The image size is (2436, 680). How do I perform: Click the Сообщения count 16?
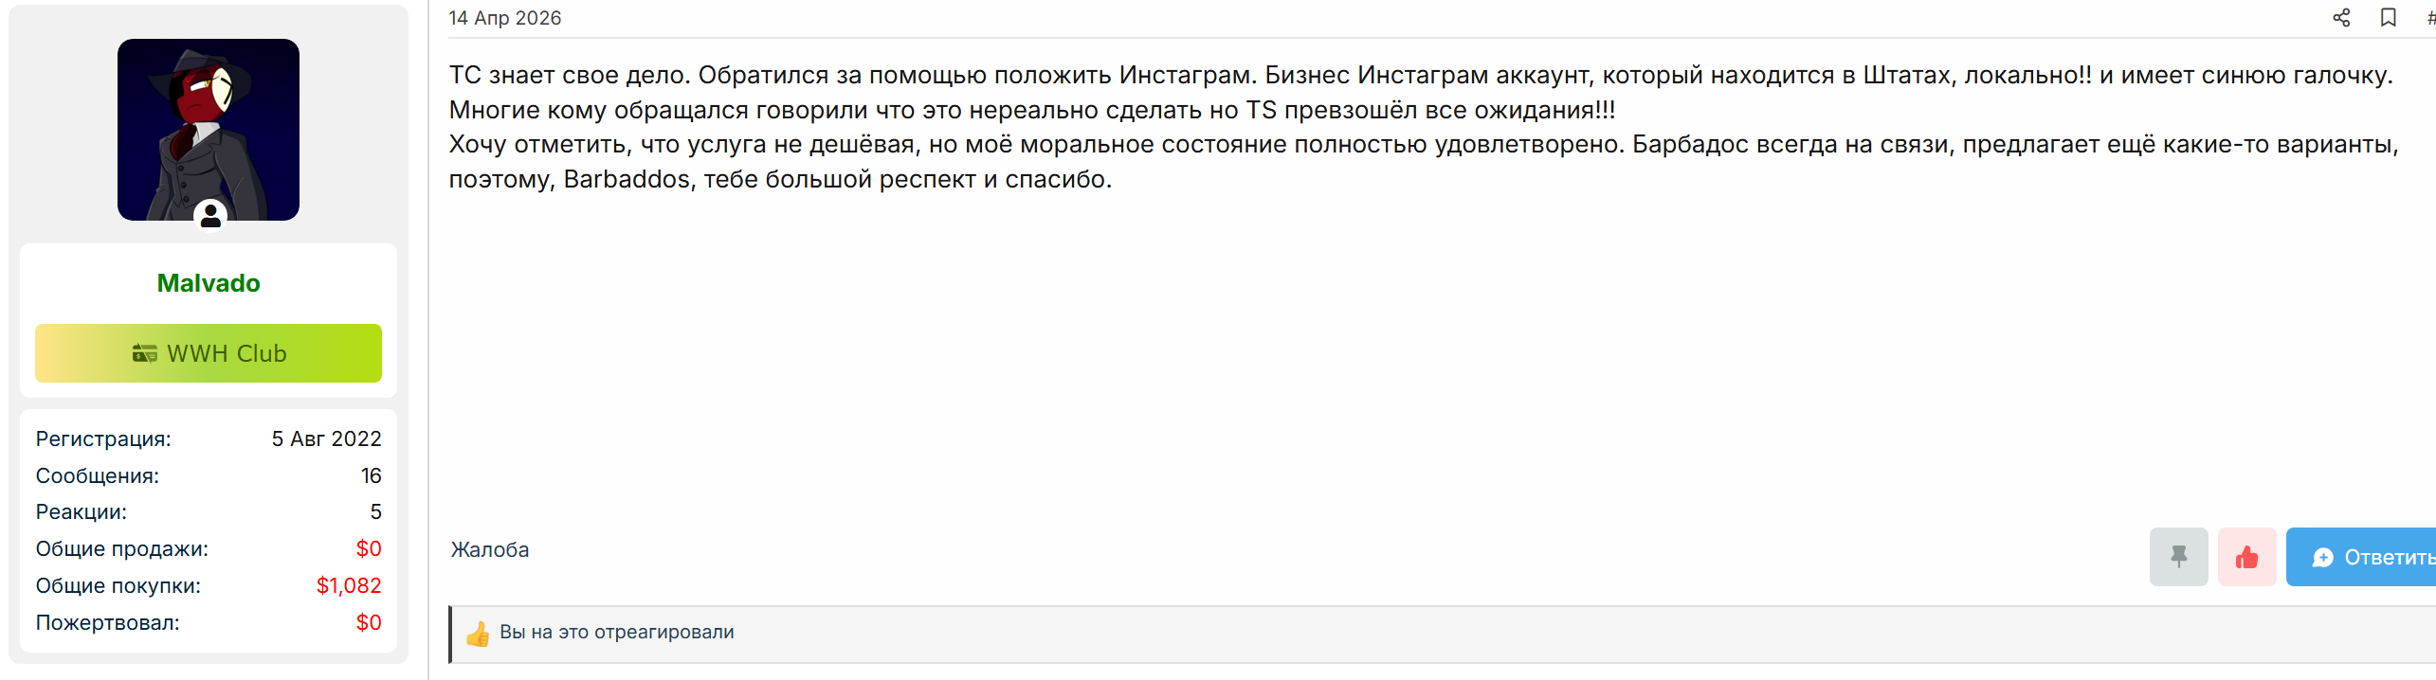pos(371,475)
